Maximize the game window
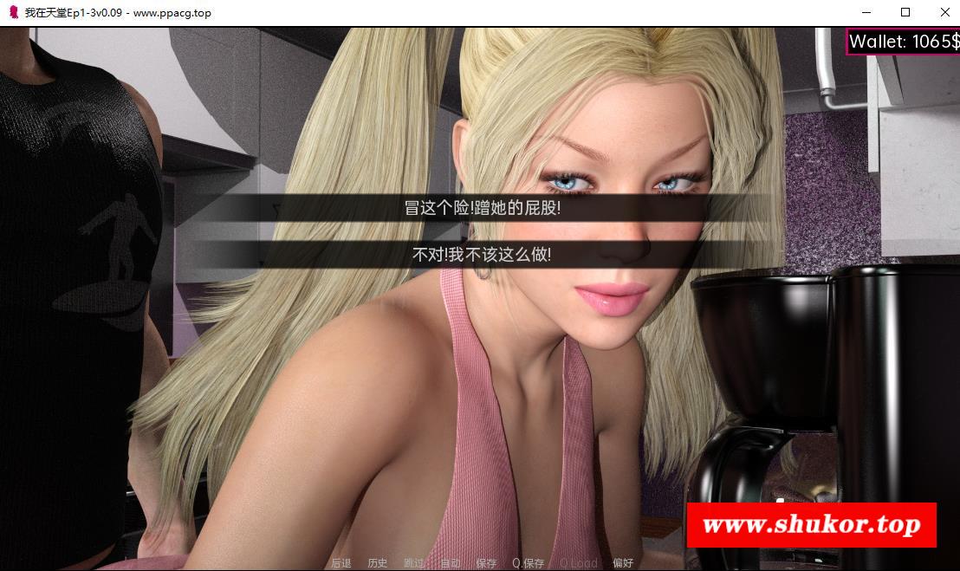The image size is (960, 571). point(905,12)
